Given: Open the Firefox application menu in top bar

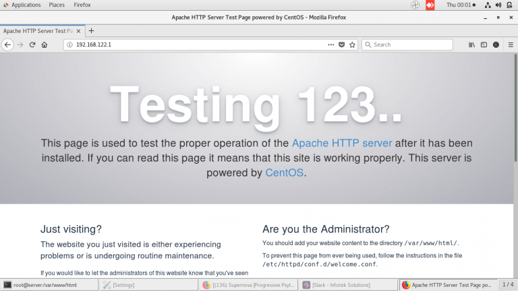Looking at the screenshot, I should point(82,5).
